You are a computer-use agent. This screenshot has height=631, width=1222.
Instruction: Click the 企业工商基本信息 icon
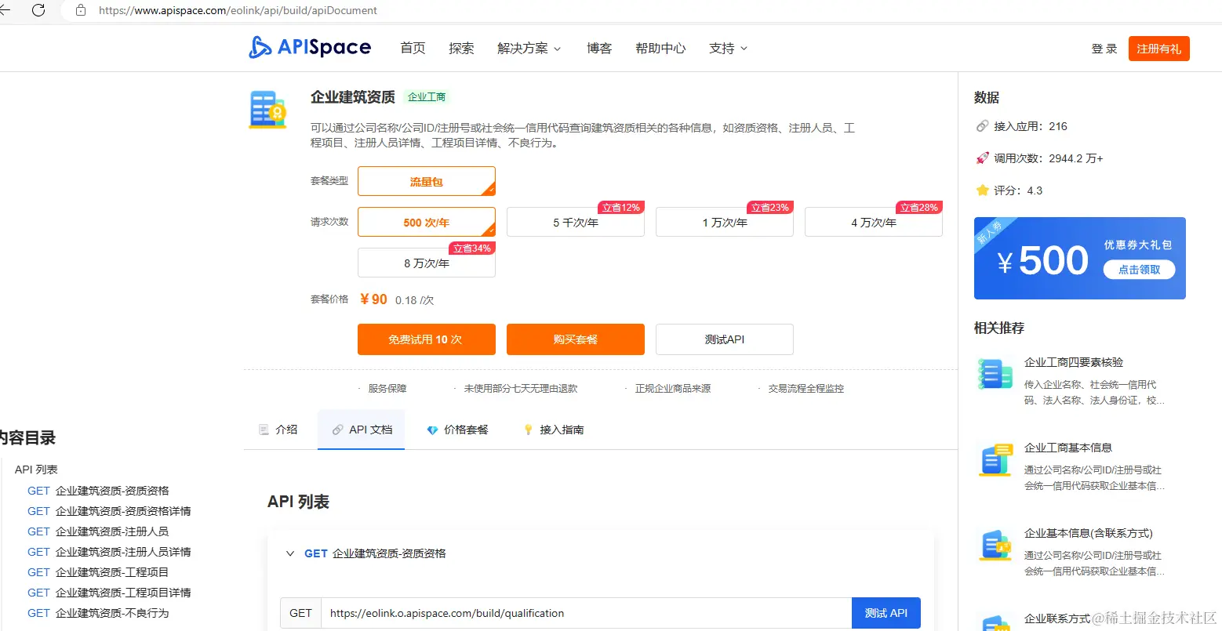(x=995, y=460)
